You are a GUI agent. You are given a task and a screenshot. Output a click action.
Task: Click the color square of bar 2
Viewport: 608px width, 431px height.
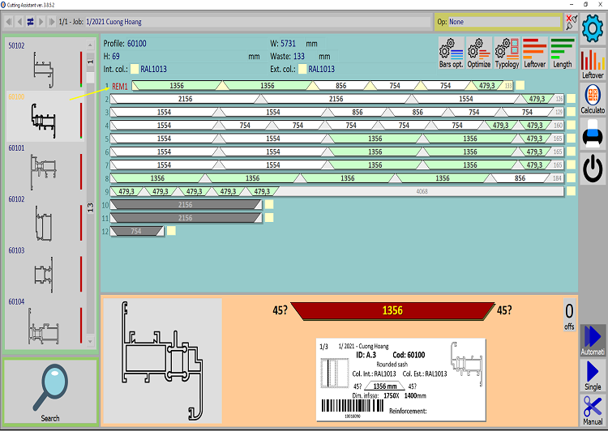point(571,99)
